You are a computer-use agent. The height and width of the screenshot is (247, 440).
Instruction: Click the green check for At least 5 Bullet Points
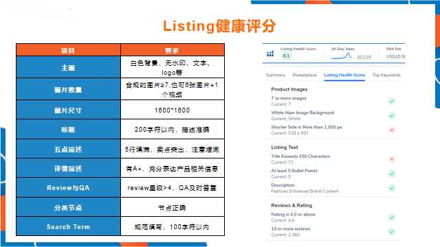[x=392, y=174]
